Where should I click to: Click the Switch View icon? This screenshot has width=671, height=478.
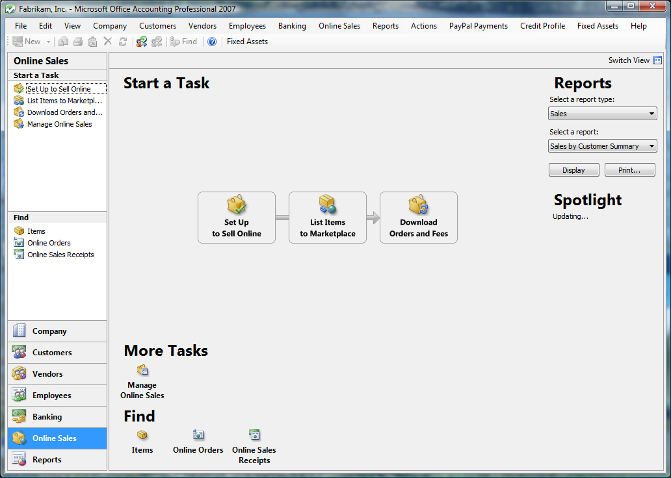657,60
